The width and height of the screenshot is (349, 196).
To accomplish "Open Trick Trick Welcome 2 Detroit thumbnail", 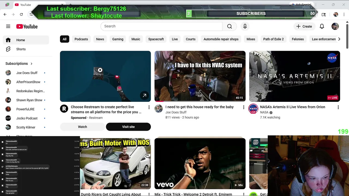I will pos(200,164).
